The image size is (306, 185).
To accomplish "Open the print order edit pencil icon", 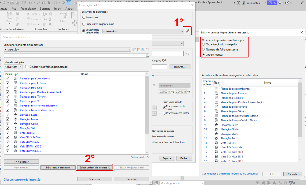I will [187, 31].
